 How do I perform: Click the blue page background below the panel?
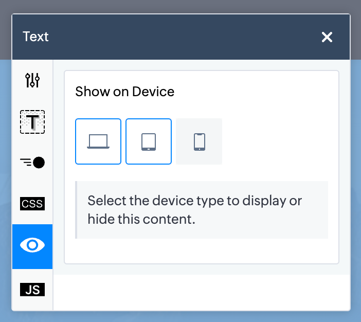[x=180, y=316]
